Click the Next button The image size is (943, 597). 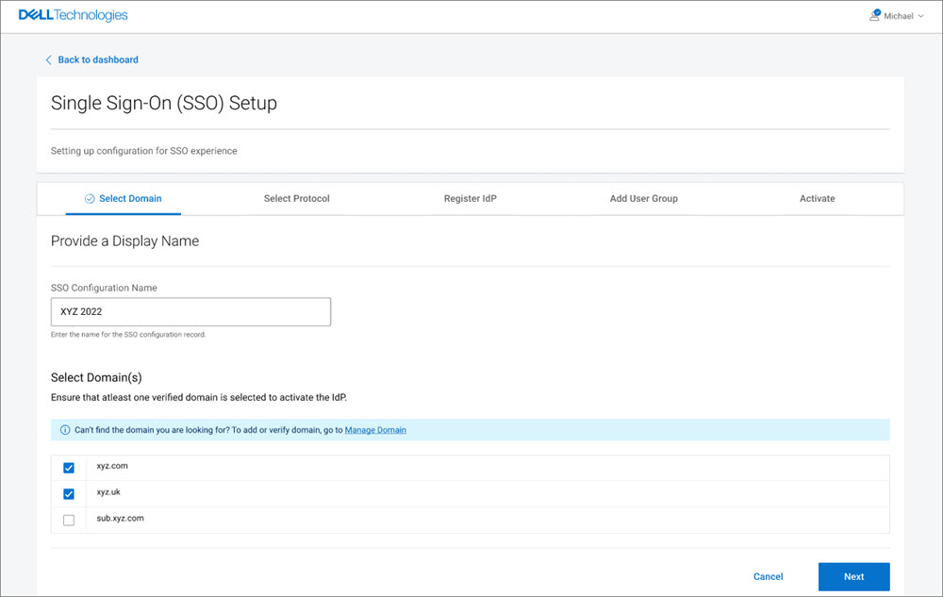tap(853, 576)
